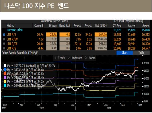Click the Current column header
Screen dimensions: 152x113
(39, 26)
